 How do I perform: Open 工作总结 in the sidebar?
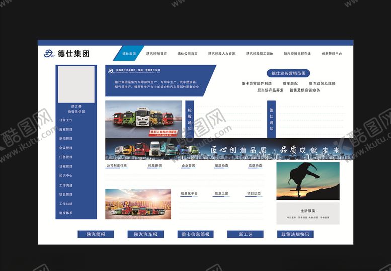tap(66, 204)
